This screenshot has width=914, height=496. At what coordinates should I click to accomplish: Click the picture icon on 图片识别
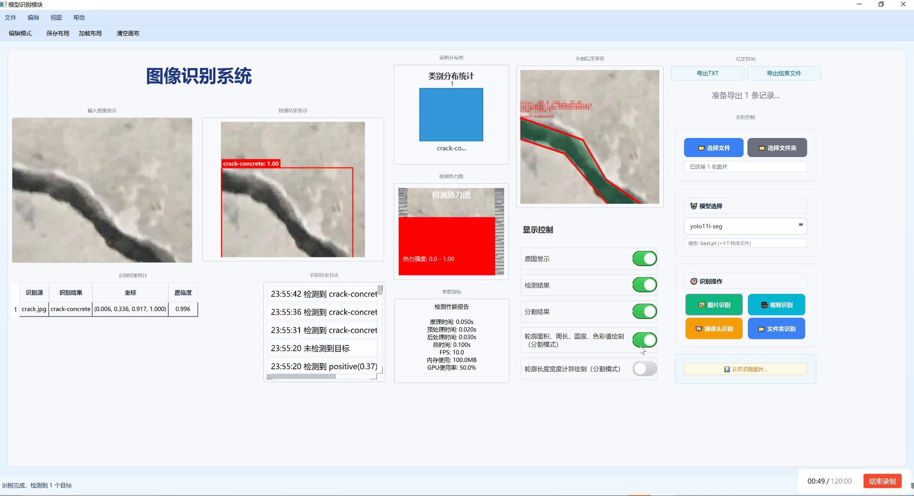click(702, 305)
